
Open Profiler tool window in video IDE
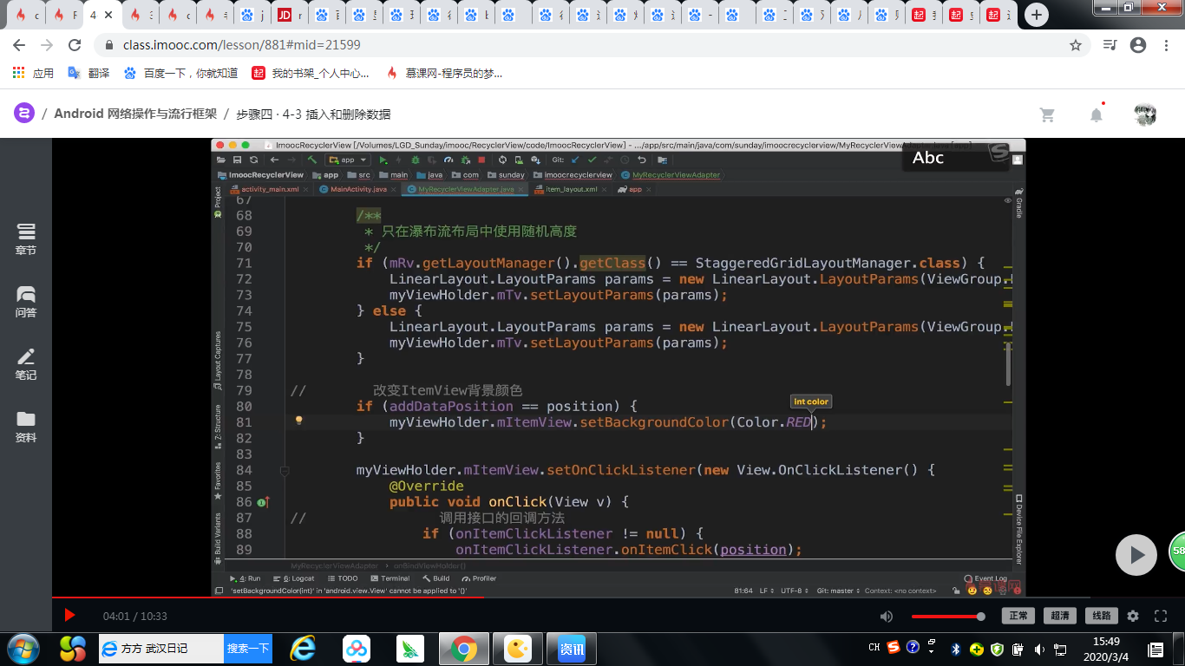479,578
